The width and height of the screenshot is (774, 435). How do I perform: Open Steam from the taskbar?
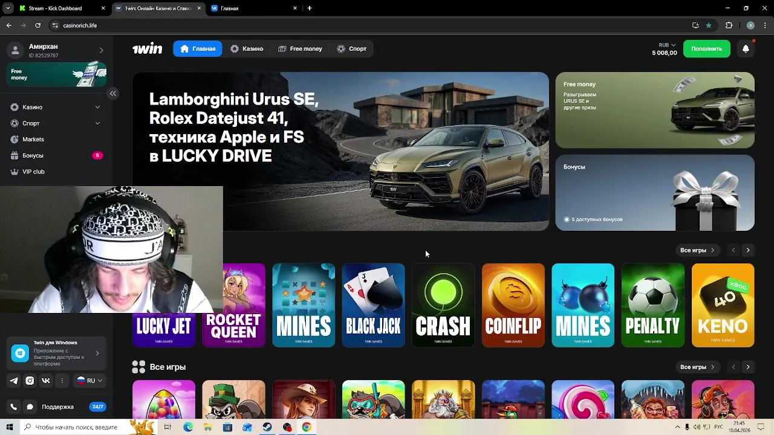[x=267, y=427]
